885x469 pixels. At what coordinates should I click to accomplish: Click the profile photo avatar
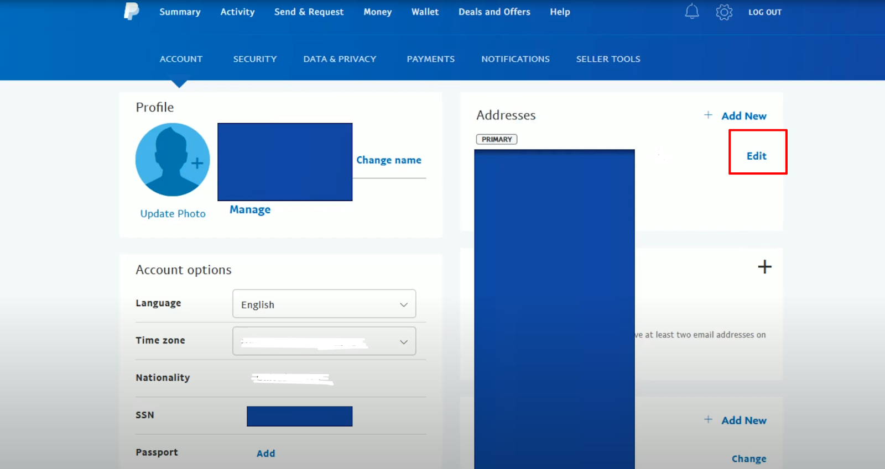click(x=173, y=160)
